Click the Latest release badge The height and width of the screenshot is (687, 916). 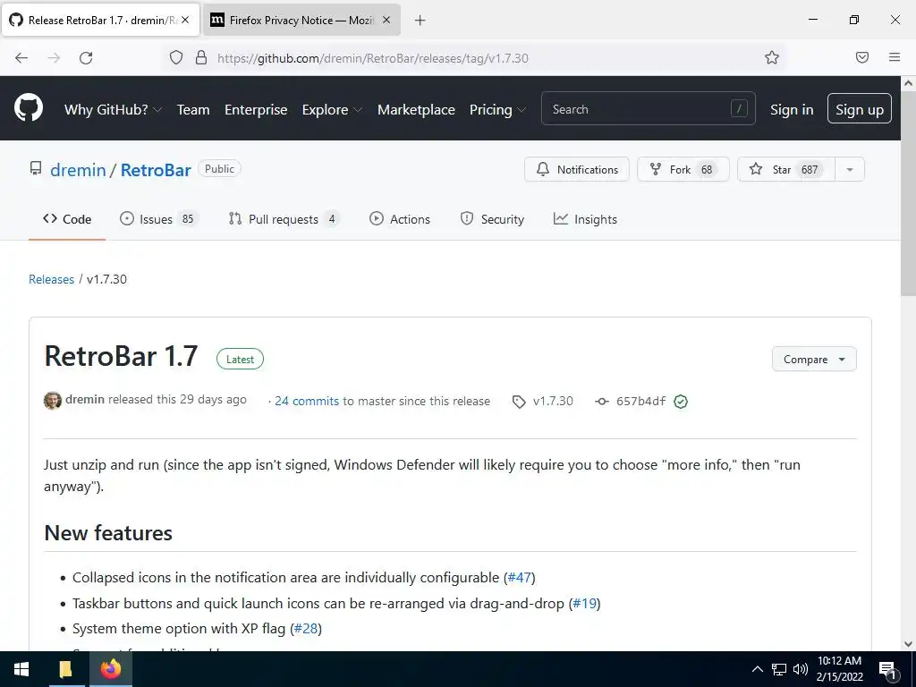pos(240,360)
